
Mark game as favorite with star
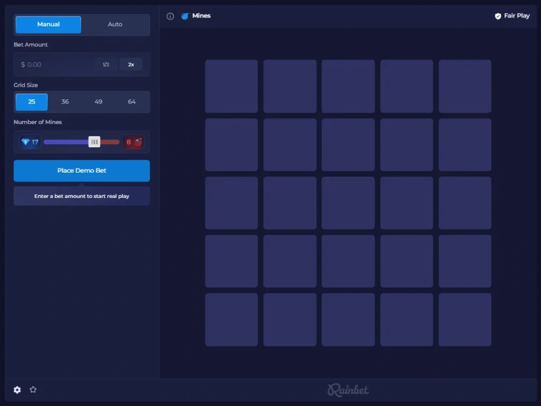point(33,390)
